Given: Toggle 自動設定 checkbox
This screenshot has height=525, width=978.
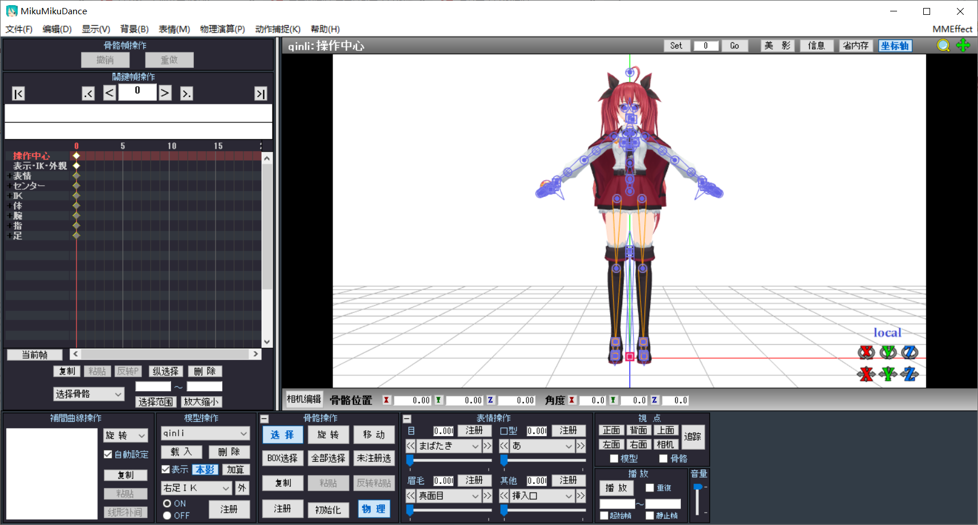Looking at the screenshot, I should pos(108,454).
